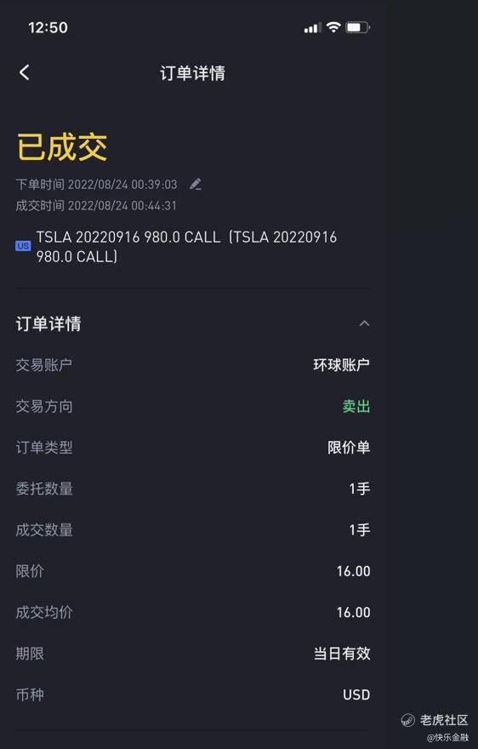
Task: Go back using the left arrow icon
Action: (x=25, y=72)
